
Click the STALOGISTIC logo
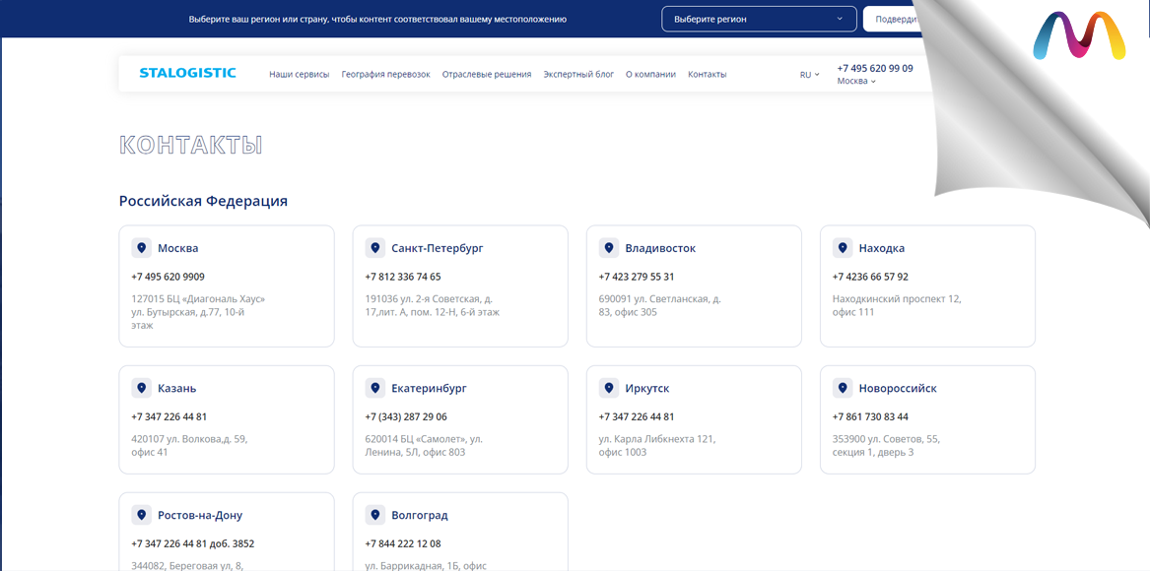click(x=188, y=73)
